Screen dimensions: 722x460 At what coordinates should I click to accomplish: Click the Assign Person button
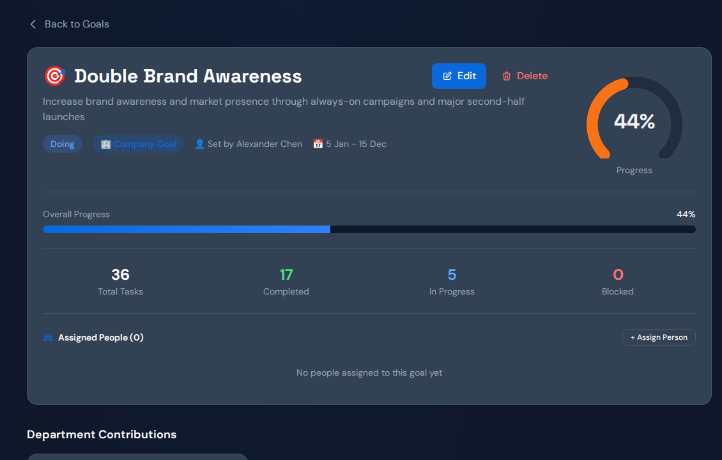click(659, 337)
